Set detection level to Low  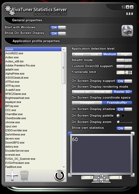[94, 54]
